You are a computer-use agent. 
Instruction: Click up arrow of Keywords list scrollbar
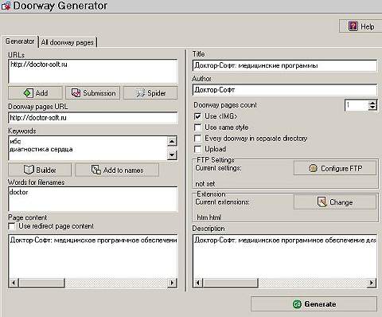172,141
